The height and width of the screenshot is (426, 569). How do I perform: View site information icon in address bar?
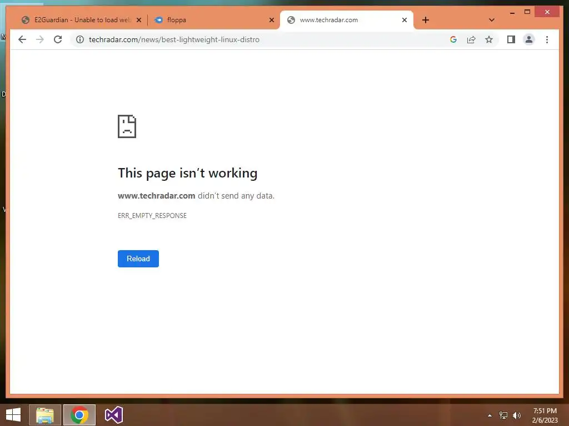[80, 39]
